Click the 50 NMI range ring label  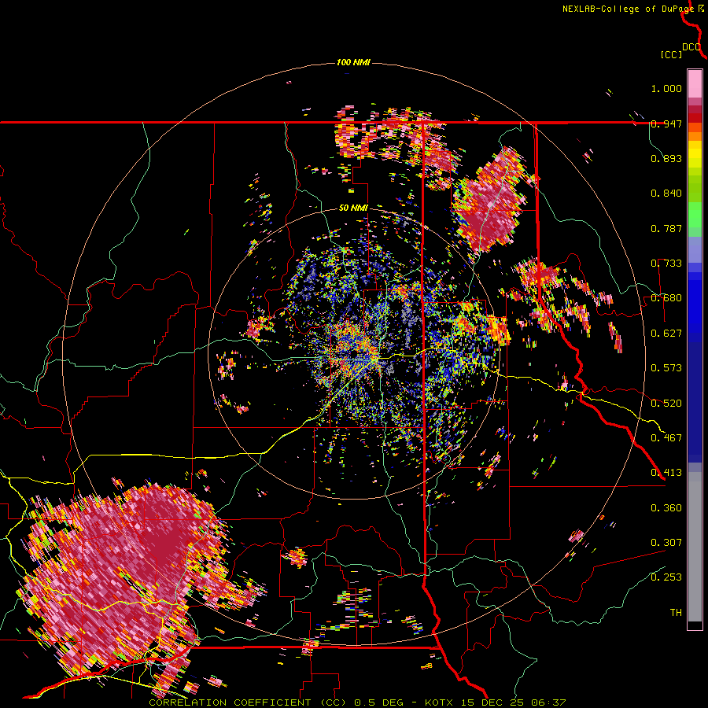point(353,208)
